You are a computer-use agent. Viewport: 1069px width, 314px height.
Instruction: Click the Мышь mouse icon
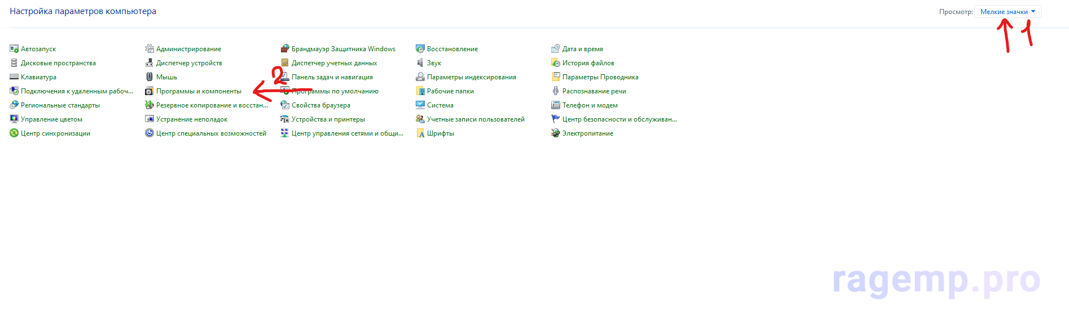point(149,77)
